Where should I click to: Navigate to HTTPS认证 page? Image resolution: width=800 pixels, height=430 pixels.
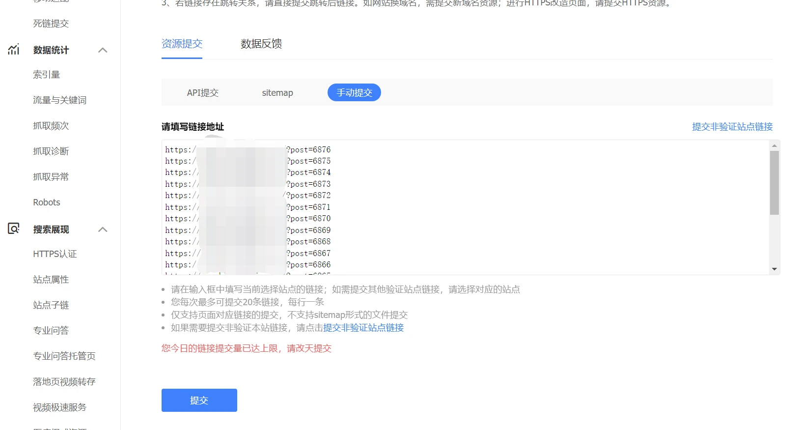pos(55,254)
